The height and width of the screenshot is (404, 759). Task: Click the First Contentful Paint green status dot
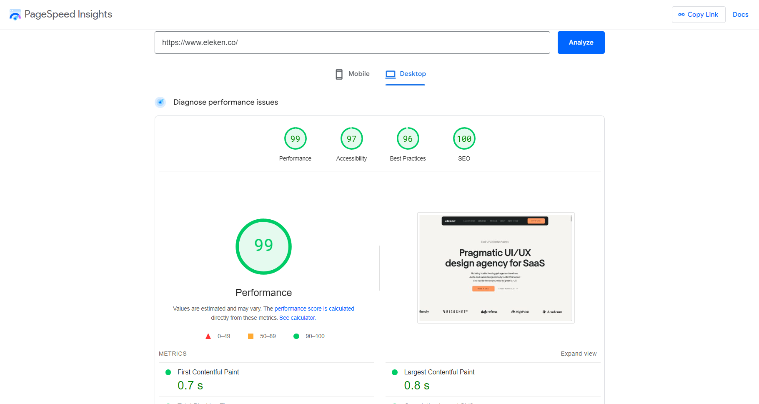168,372
